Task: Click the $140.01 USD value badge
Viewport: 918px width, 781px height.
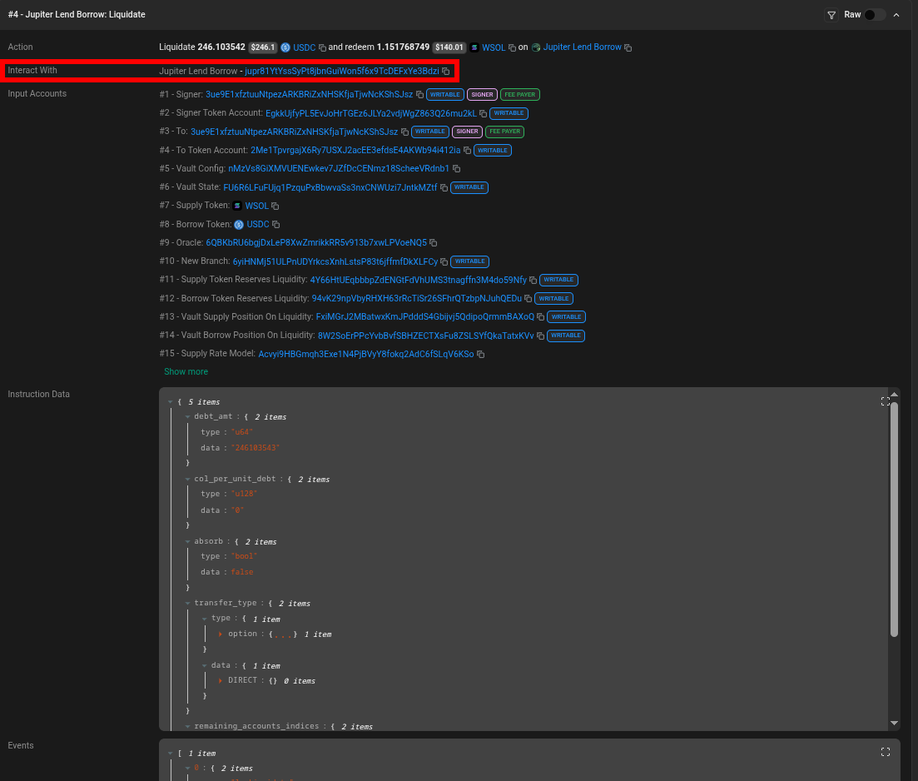Action: click(449, 47)
